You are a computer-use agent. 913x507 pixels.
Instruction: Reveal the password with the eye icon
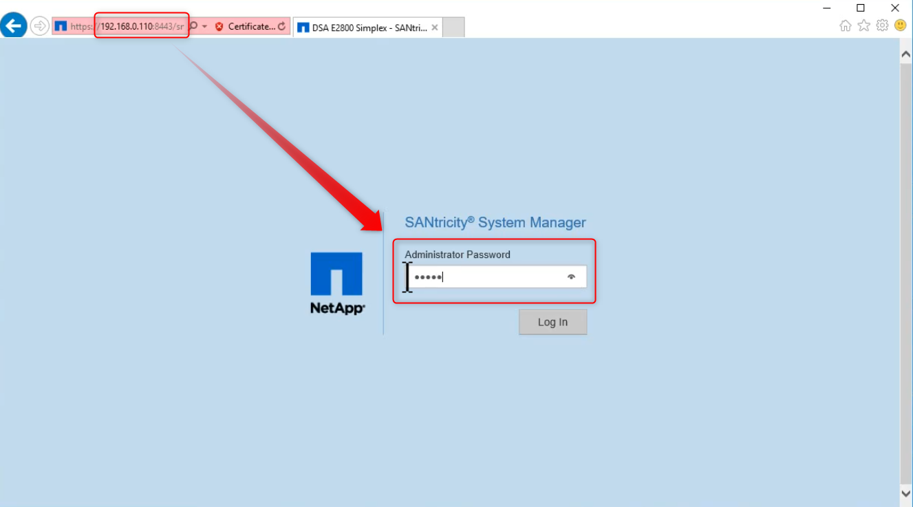point(571,277)
